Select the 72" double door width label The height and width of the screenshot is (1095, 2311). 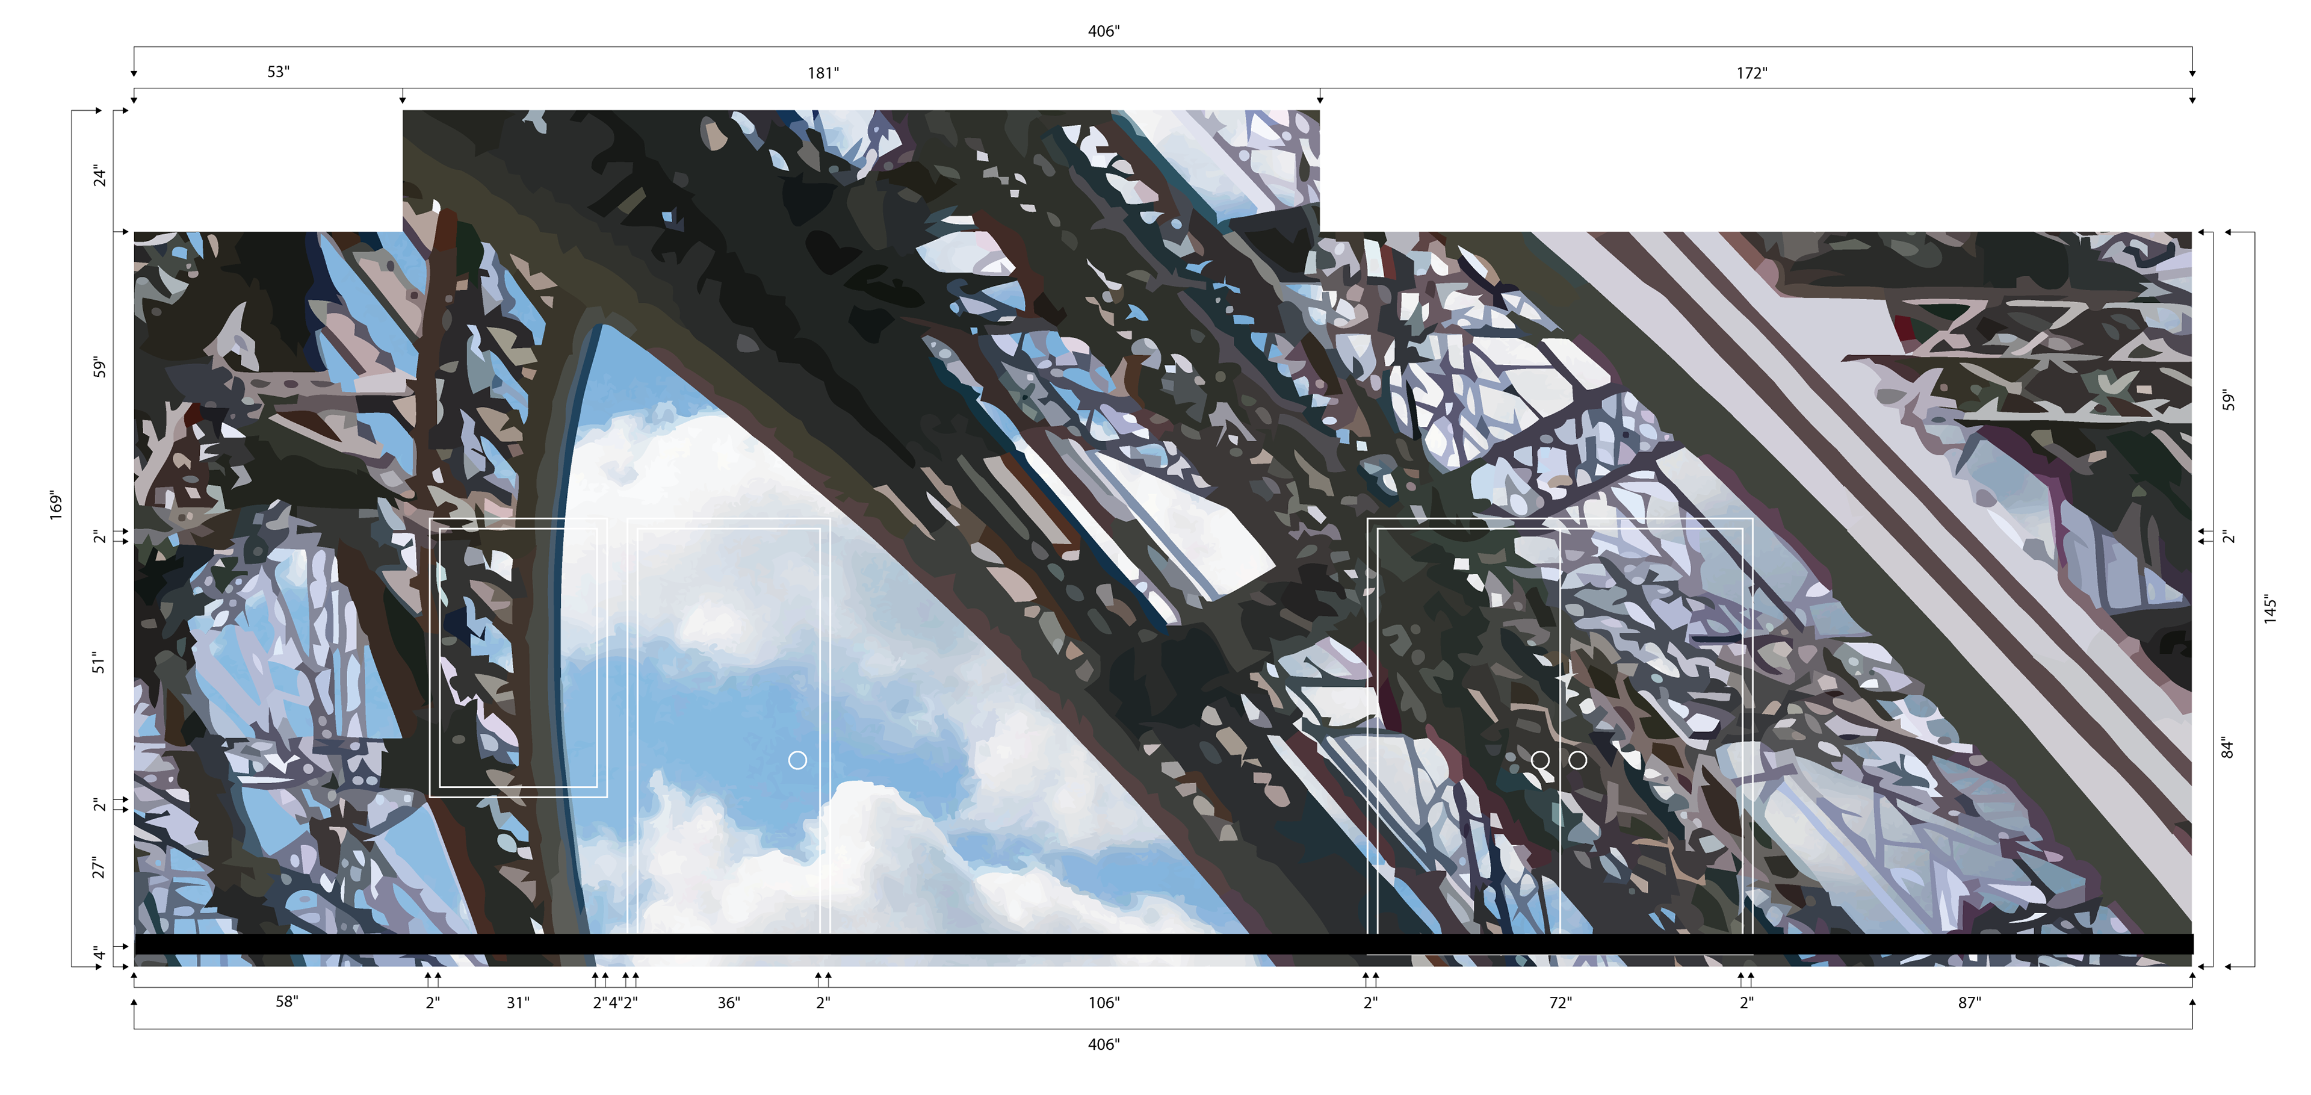click(x=1560, y=1002)
